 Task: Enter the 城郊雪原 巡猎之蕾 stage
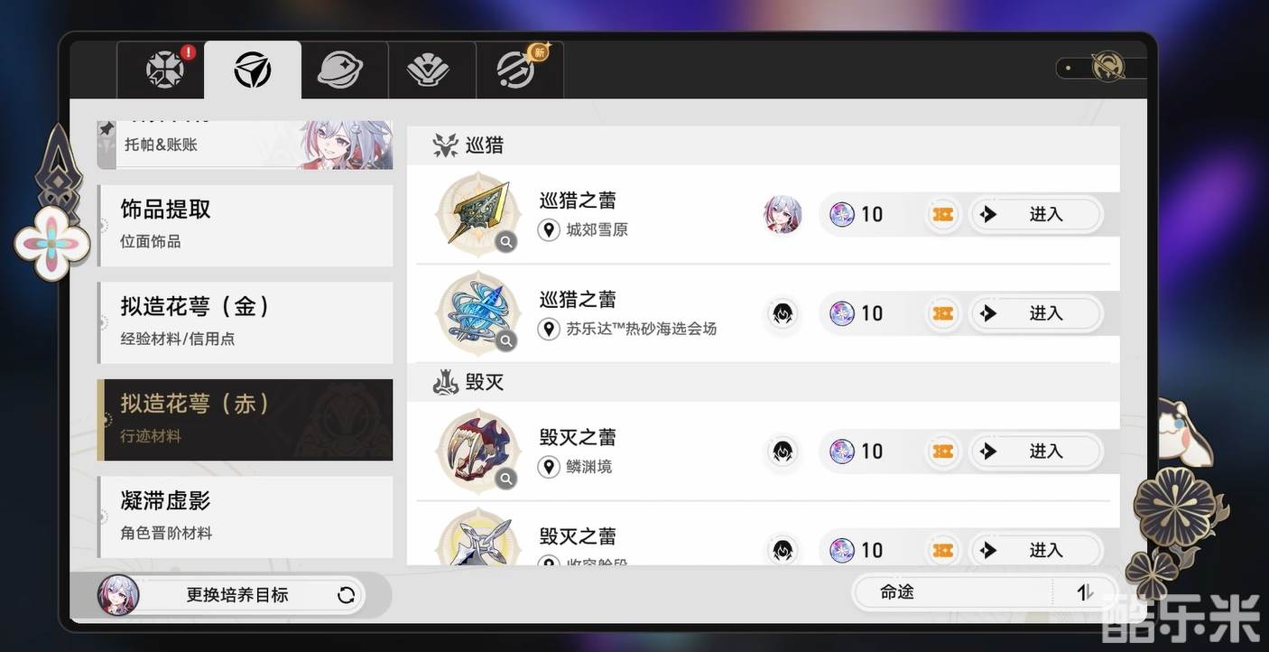tap(1035, 214)
